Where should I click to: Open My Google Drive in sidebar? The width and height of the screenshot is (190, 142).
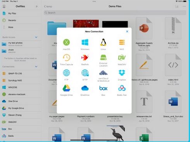[x=21, y=108]
